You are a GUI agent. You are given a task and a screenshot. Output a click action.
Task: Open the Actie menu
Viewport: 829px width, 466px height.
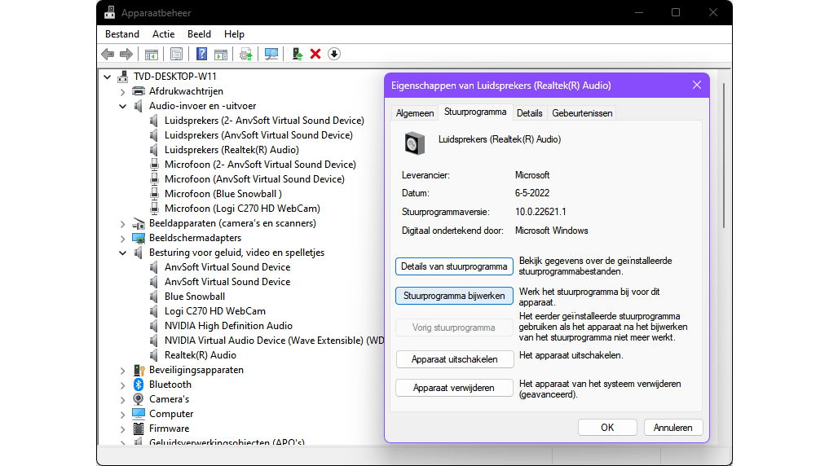pos(163,34)
